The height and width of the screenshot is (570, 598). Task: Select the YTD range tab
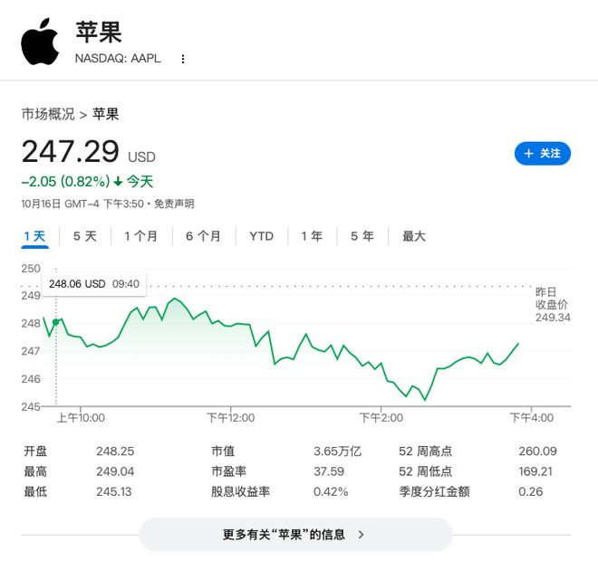[261, 236]
